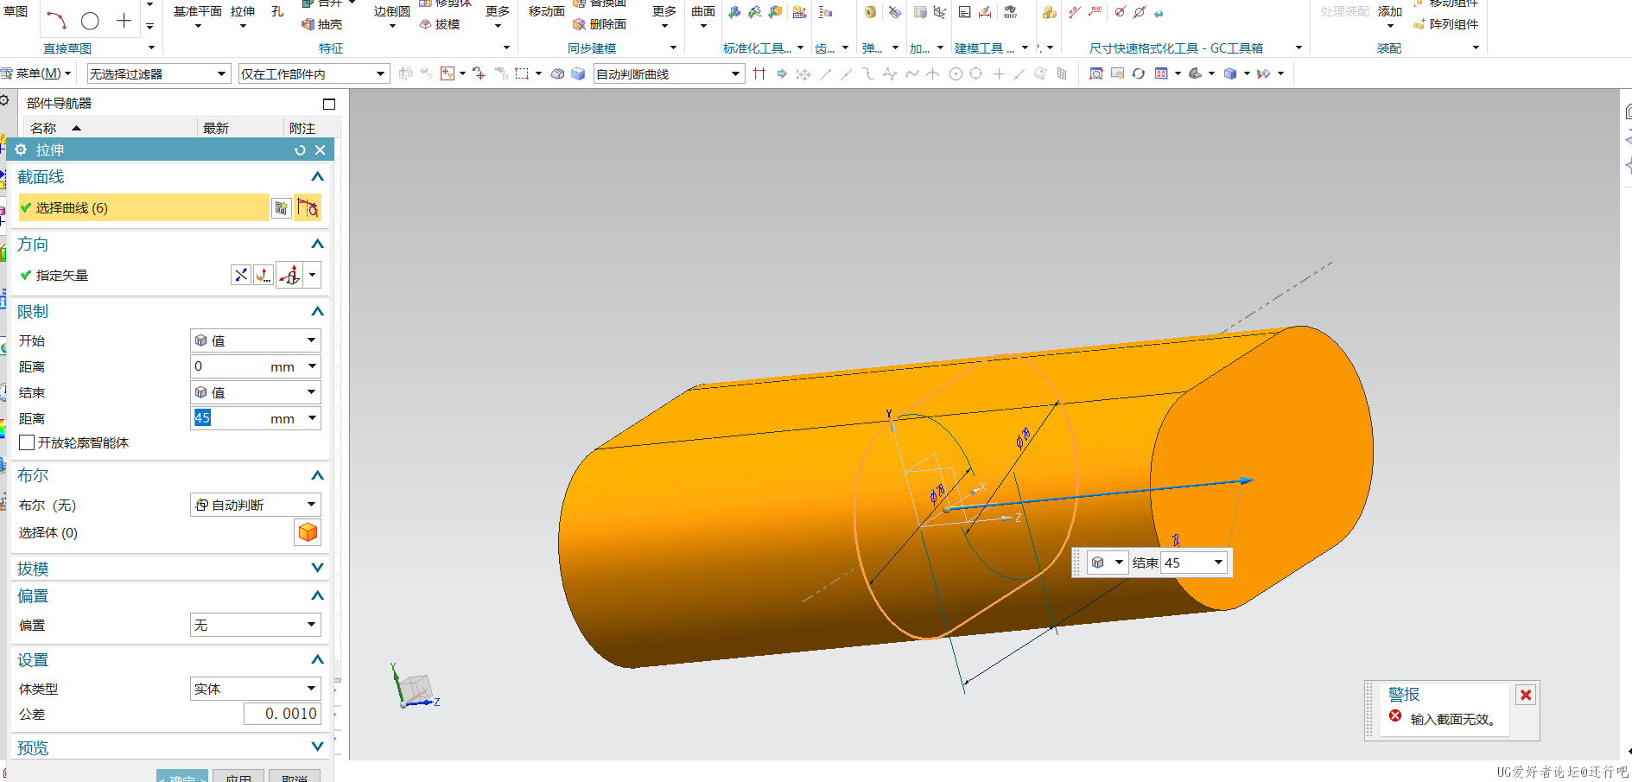
Task: Open the 曲面 surface menu
Action: click(703, 16)
